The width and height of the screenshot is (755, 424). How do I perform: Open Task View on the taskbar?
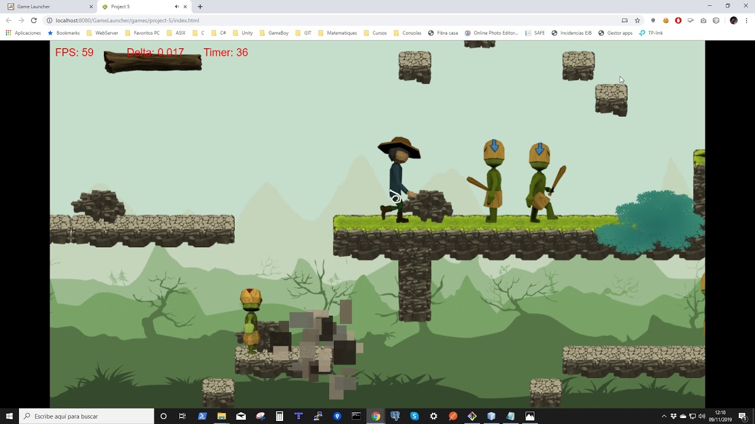click(182, 416)
